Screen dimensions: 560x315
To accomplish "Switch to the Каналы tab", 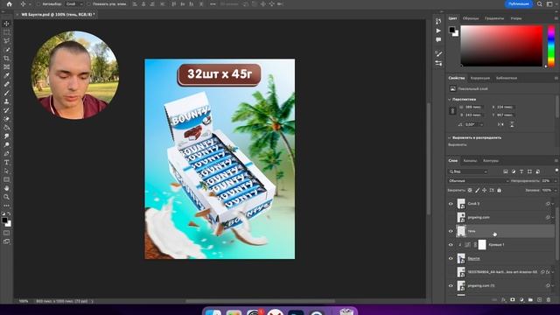I will [470, 161].
